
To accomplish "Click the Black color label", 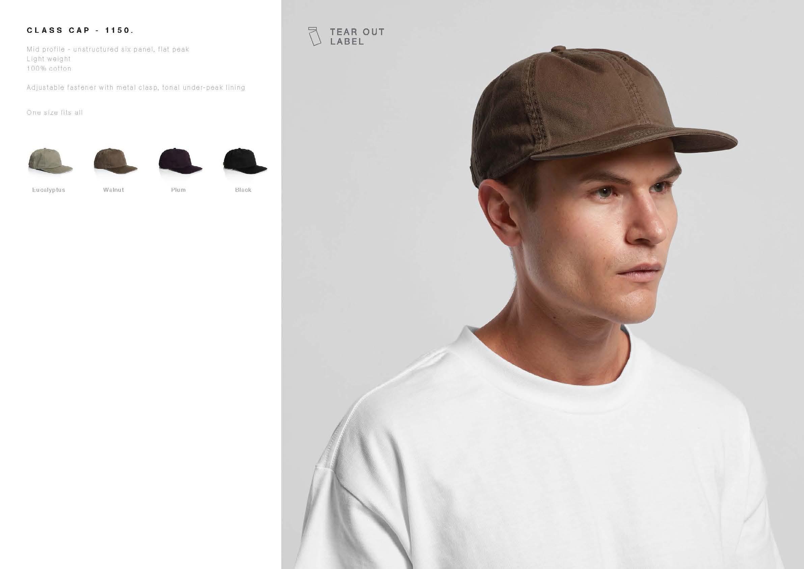I will coord(243,190).
